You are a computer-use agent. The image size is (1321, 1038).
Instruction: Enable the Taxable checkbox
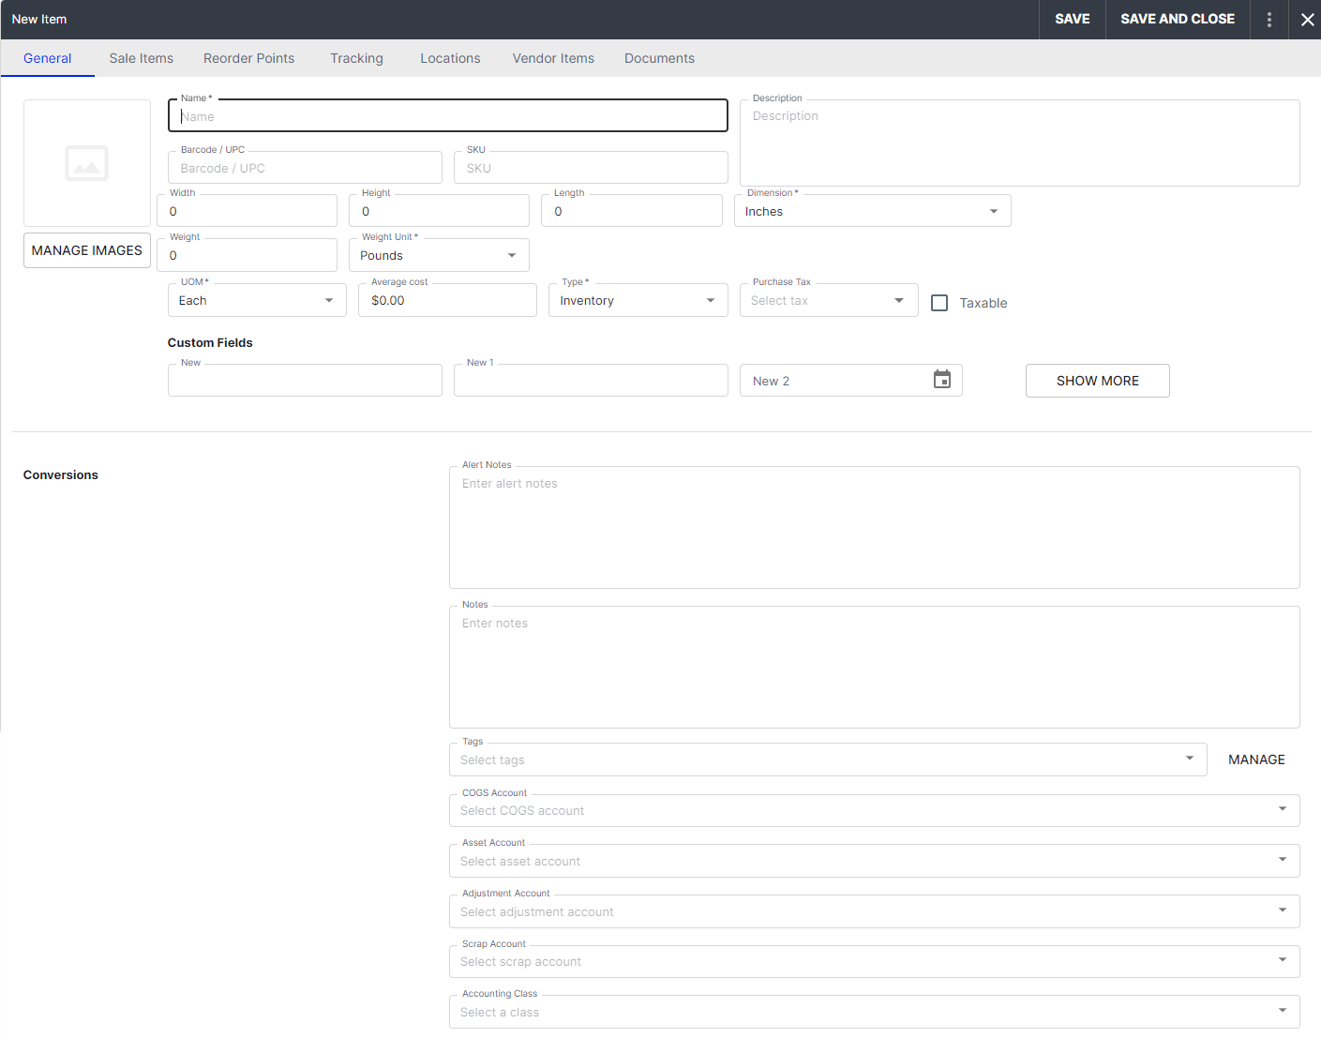point(939,303)
